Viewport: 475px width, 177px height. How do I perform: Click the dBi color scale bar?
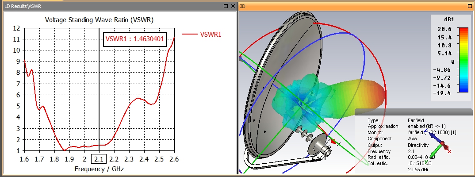[x=464, y=60]
